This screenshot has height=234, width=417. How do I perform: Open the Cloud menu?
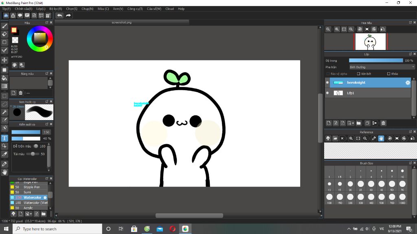pos(169,9)
